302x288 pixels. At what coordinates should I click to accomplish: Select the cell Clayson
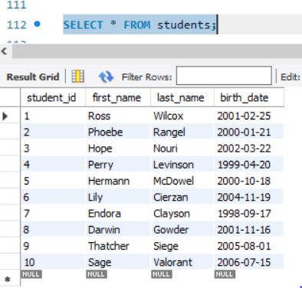(182, 214)
